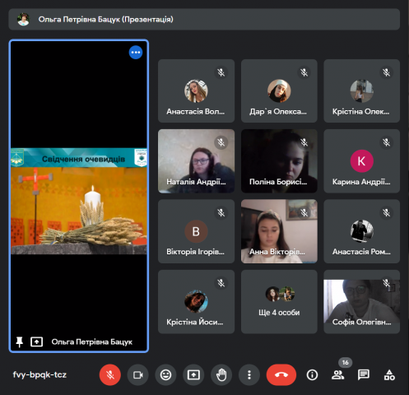The width and height of the screenshot is (409, 395).
Task: Open activities shapes icon
Action: pyautogui.click(x=389, y=374)
